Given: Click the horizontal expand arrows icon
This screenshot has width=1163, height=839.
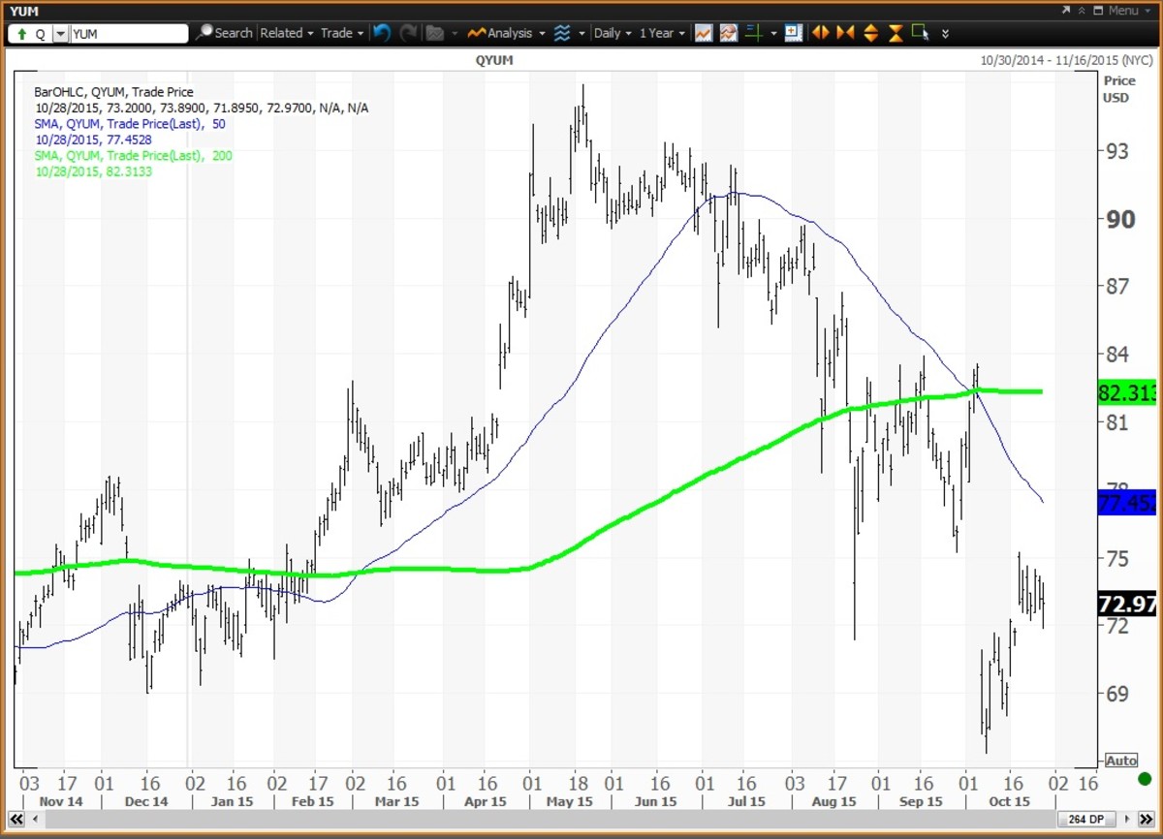Looking at the screenshot, I should click(x=821, y=33).
